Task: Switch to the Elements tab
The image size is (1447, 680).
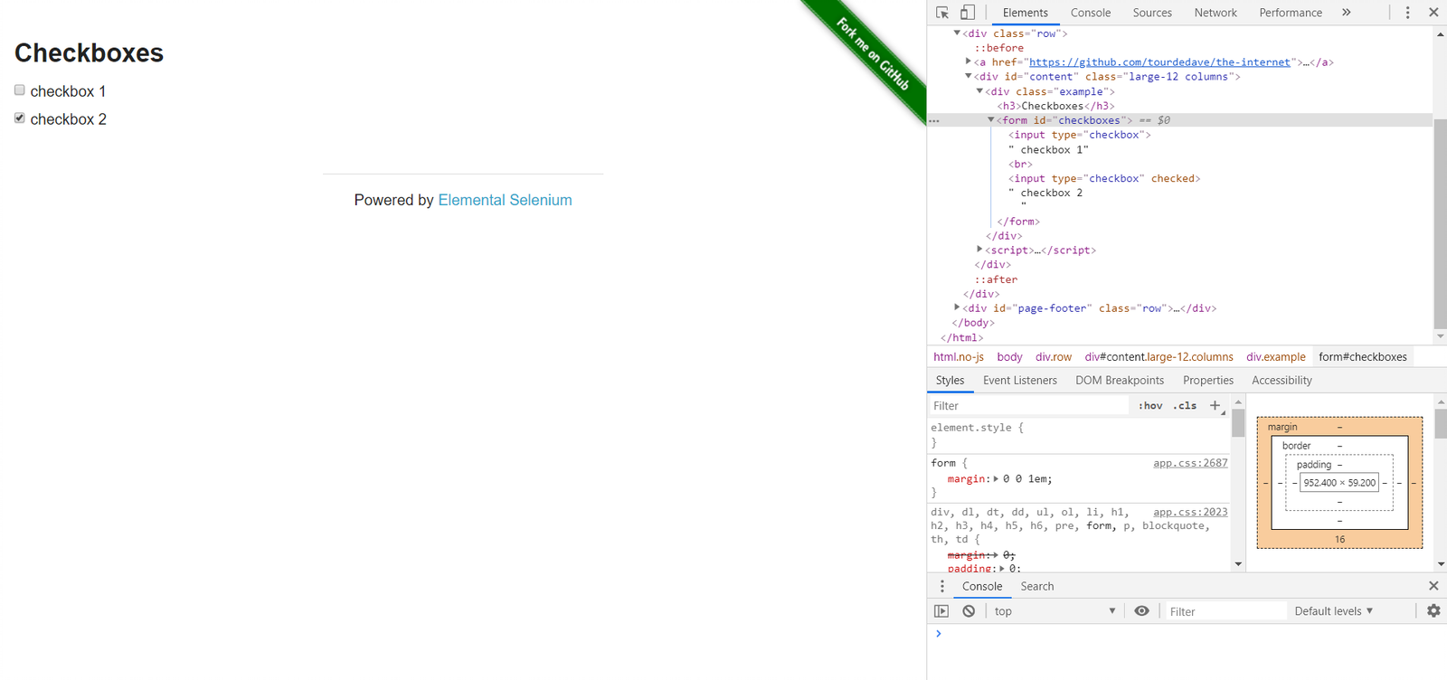Action: [x=1025, y=13]
